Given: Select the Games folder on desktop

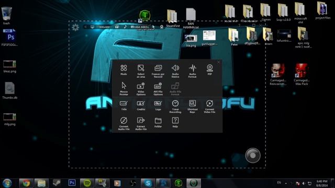Looking at the screenshot, I should pos(265,13).
